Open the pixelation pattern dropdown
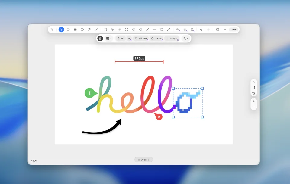This screenshot has width=290, height=184. click(x=109, y=39)
